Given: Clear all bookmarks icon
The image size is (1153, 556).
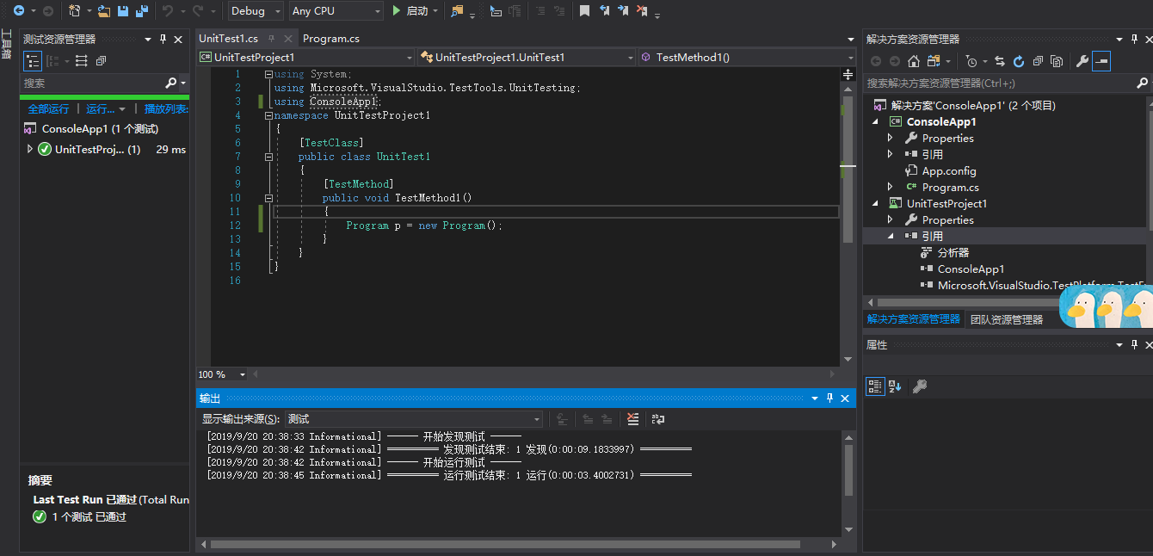Looking at the screenshot, I should (642, 11).
